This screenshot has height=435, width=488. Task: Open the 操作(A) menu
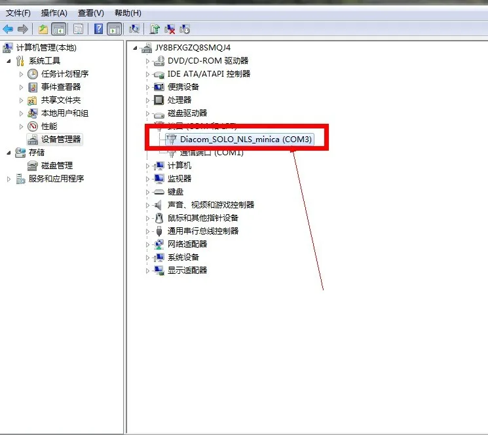[54, 13]
